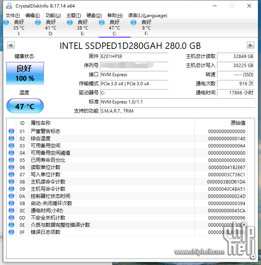Click transfer mode field PCIe 3.0 x4

tap(134, 84)
